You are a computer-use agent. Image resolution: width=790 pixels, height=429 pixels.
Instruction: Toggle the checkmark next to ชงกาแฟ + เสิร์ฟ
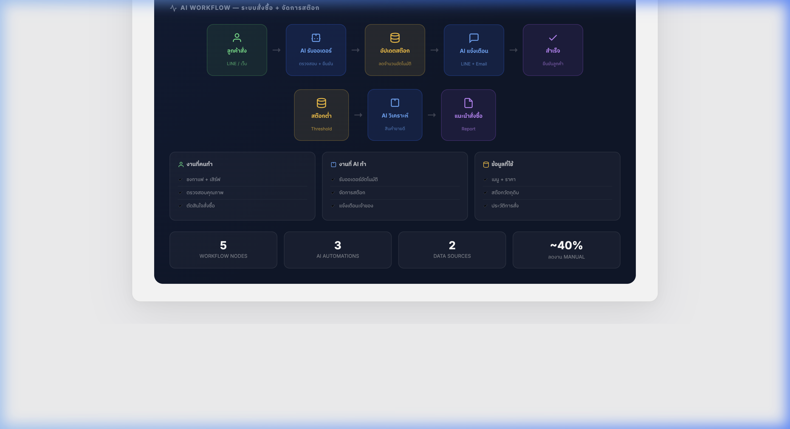click(x=181, y=179)
